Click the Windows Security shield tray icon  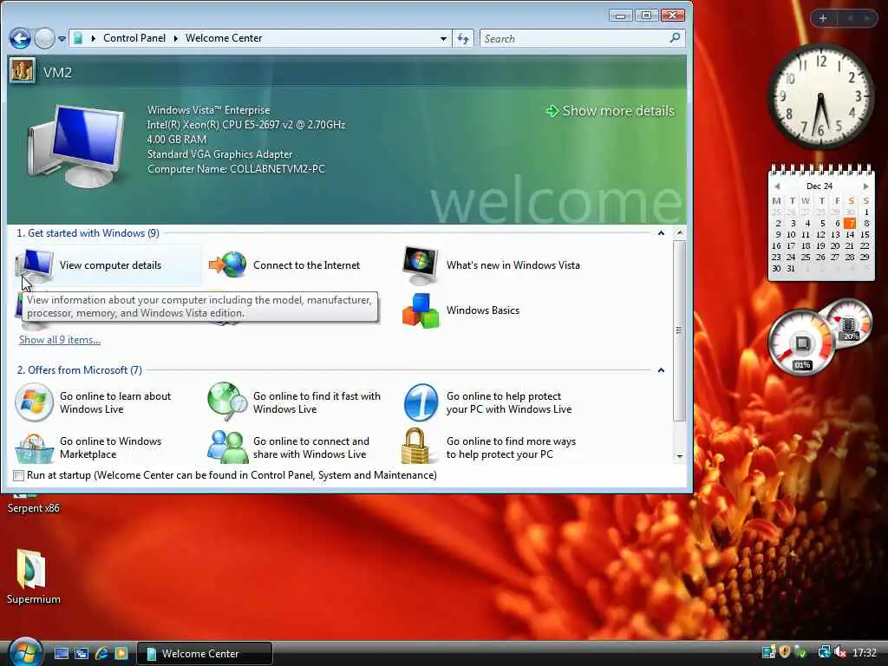[784, 652]
